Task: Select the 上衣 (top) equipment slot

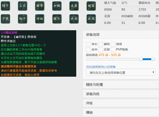Action: click(x=23, y=5)
